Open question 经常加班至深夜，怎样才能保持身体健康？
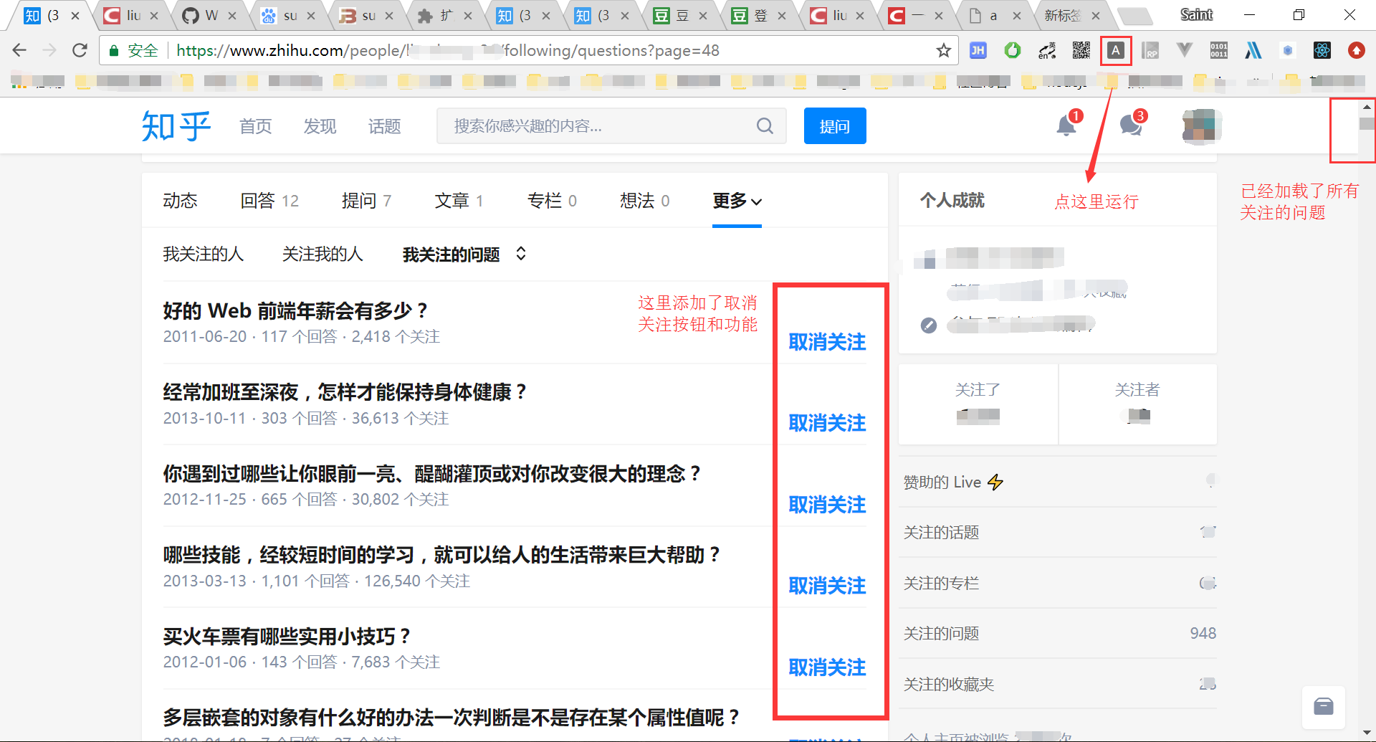This screenshot has height=742, width=1376. click(345, 392)
